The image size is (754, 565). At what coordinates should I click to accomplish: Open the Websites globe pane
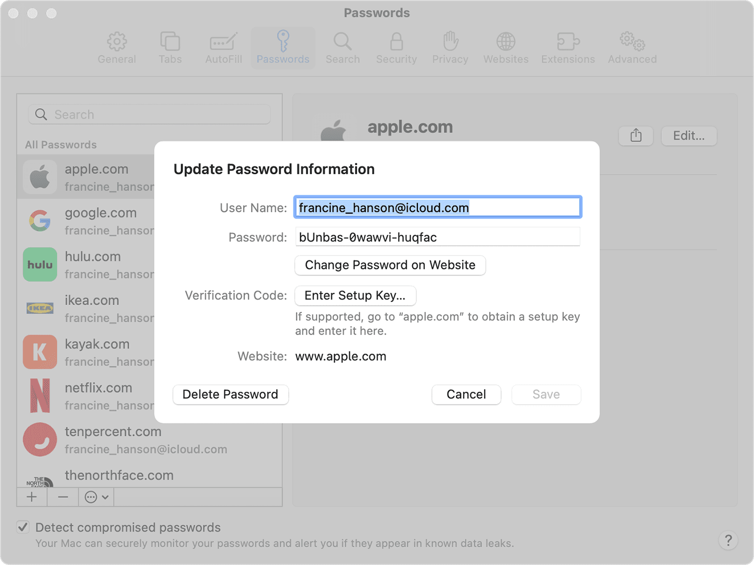[506, 48]
